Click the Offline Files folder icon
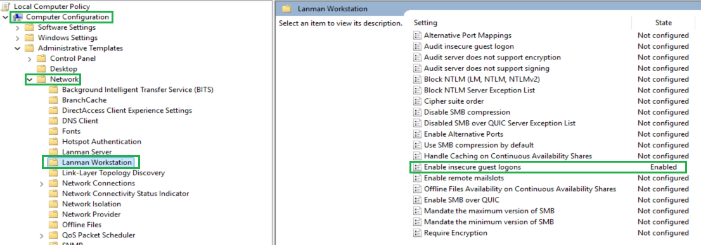This screenshot has width=701, height=245. [53, 225]
